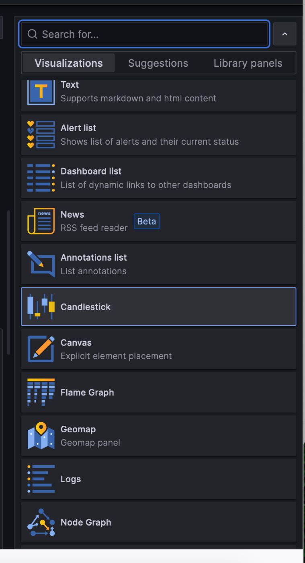This screenshot has height=563, width=305.
Task: Click the Annotations list pencil icon
Action: (41, 264)
